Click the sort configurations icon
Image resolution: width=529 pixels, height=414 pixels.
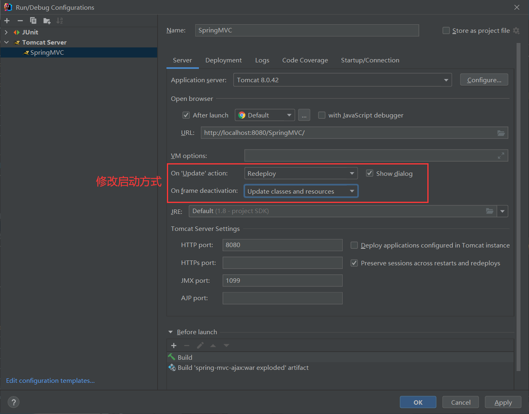[x=60, y=21]
